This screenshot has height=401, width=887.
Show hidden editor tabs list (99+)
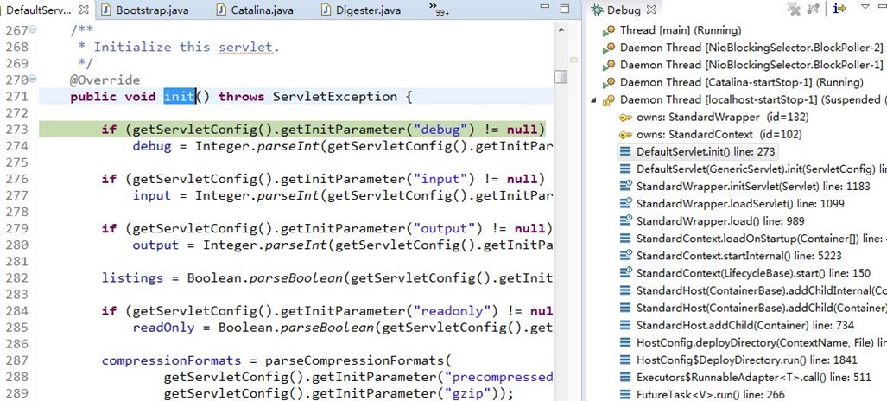[439, 9]
